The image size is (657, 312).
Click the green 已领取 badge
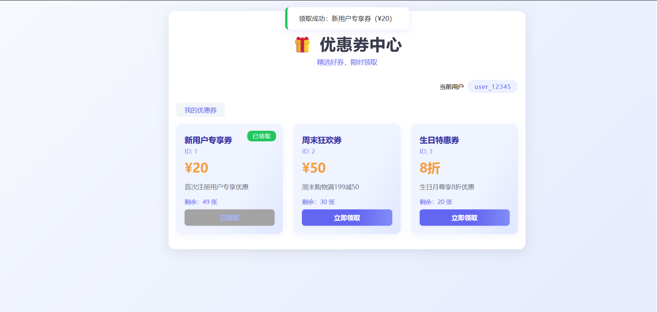(x=262, y=136)
